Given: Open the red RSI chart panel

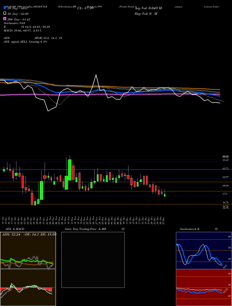Looking at the screenshot, I should click(204, 287).
